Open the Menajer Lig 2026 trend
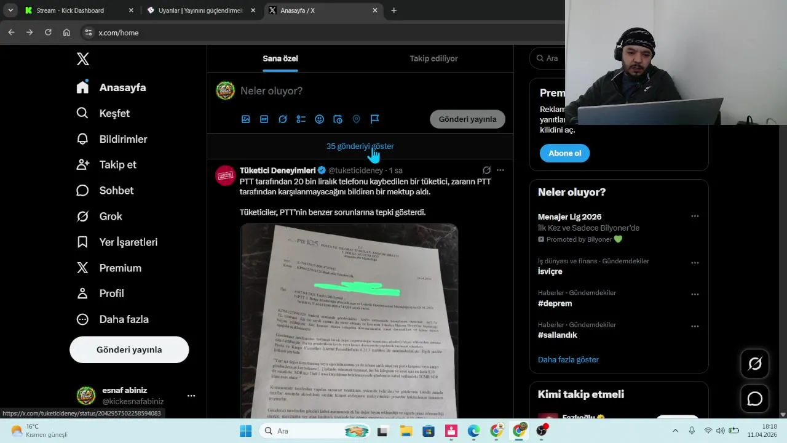This screenshot has width=787, height=443. (x=569, y=217)
